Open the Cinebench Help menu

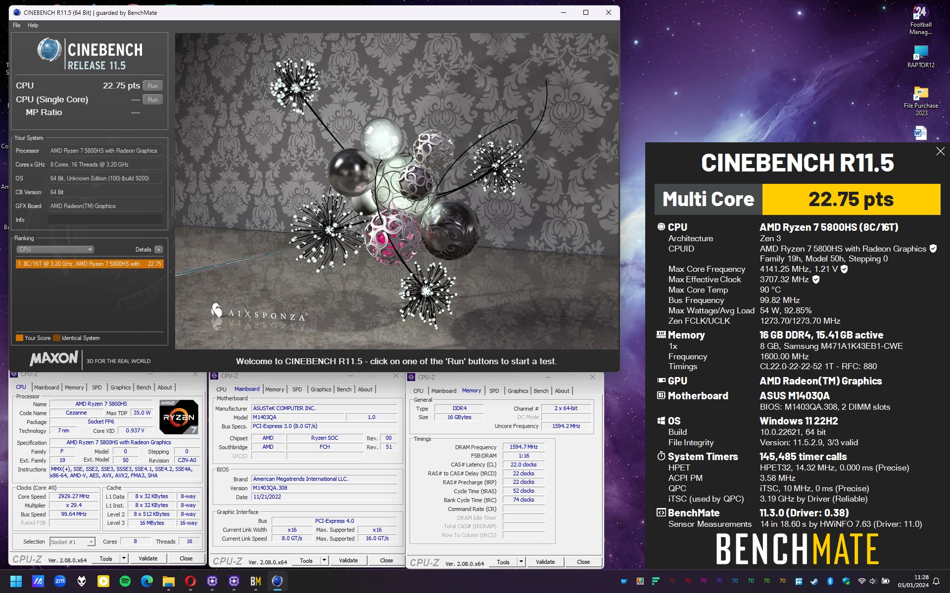click(33, 25)
